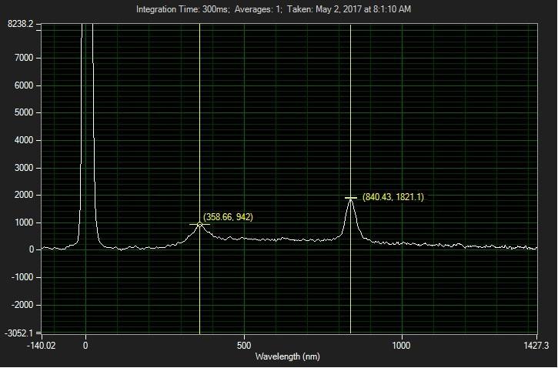558x368 pixels.
Task: Click the y-axis tick label 4000
Action: (x=24, y=140)
